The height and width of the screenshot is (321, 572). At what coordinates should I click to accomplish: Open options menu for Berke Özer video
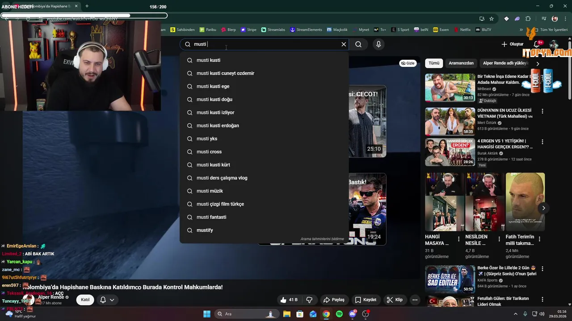tap(543, 269)
